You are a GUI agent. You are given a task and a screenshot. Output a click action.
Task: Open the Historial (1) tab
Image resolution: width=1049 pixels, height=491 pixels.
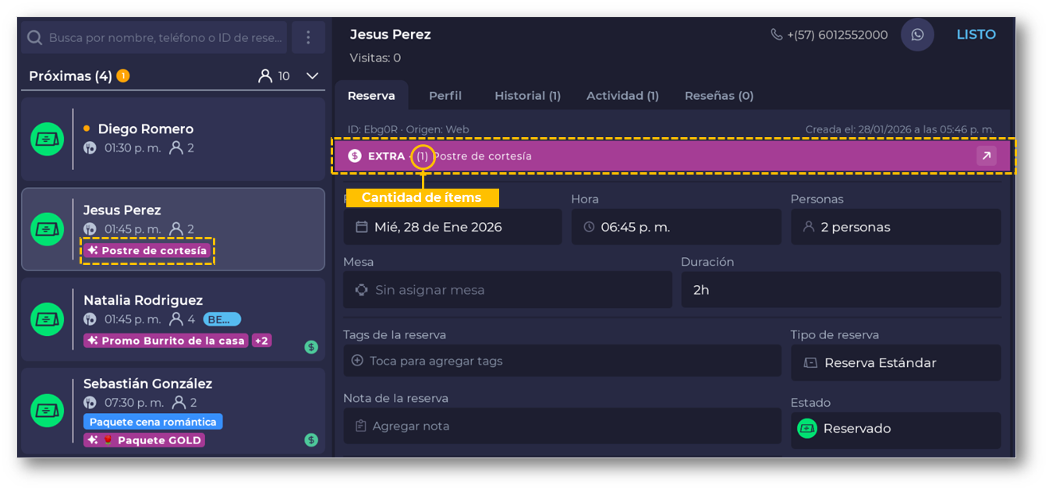tap(527, 96)
